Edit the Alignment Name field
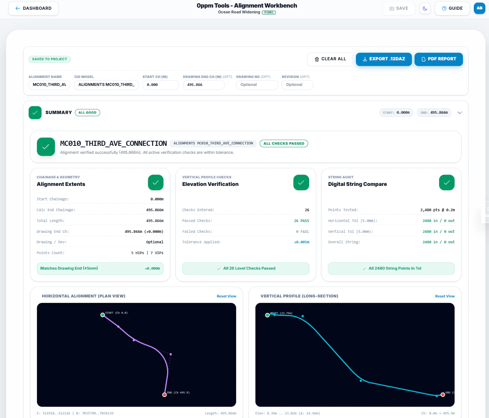 tap(49, 85)
